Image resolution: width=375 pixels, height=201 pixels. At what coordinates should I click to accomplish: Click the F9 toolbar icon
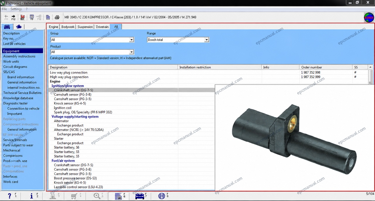pyautogui.click(x=32, y=17)
